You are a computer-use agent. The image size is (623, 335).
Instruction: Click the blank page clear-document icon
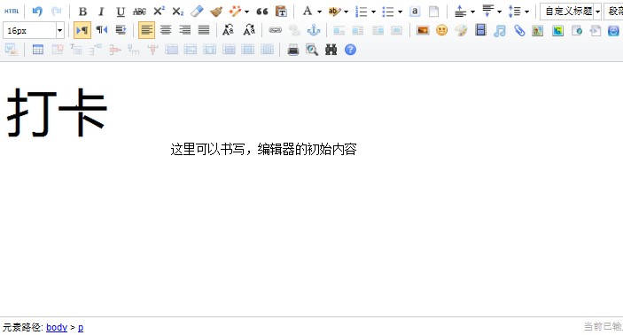[x=434, y=12]
